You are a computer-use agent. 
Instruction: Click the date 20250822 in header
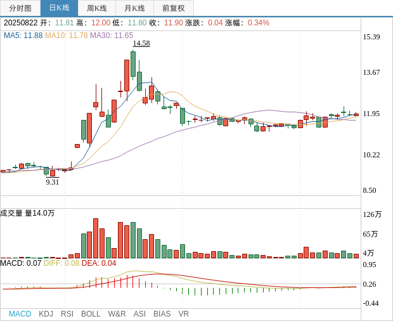20,23
